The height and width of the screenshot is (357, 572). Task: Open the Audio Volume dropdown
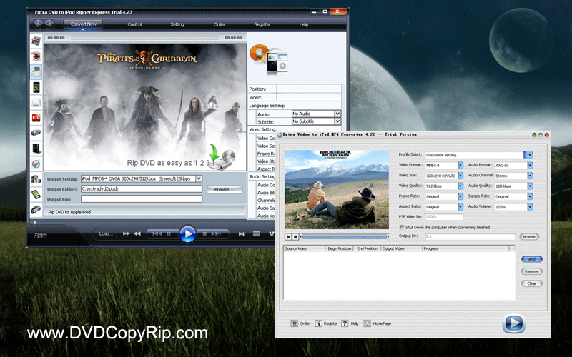tap(530, 207)
